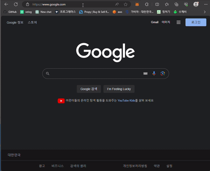This screenshot has width=210, height=171.
Task: Toggle split screen view icon
Action: click(x=157, y=5)
